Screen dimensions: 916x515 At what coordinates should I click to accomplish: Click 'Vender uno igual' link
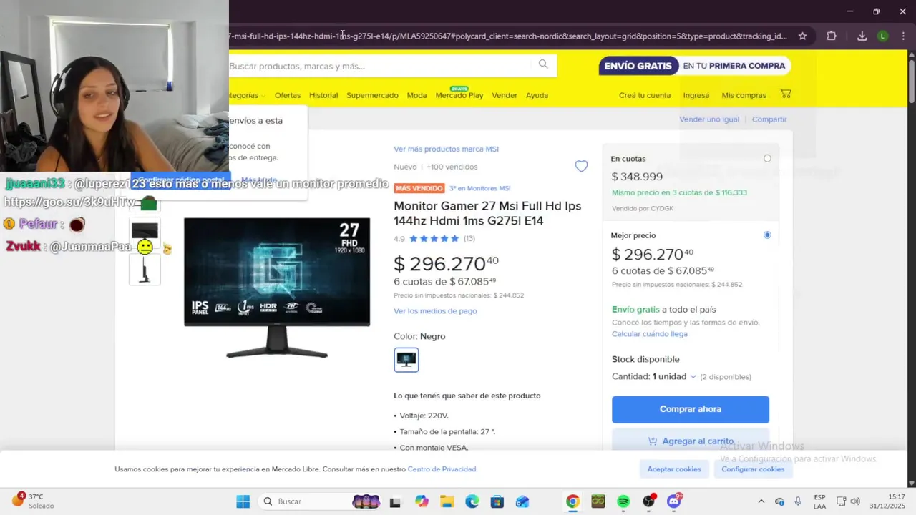(x=709, y=119)
